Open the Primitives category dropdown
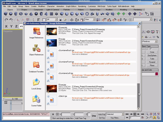163x122 pixels. tap(150, 41)
